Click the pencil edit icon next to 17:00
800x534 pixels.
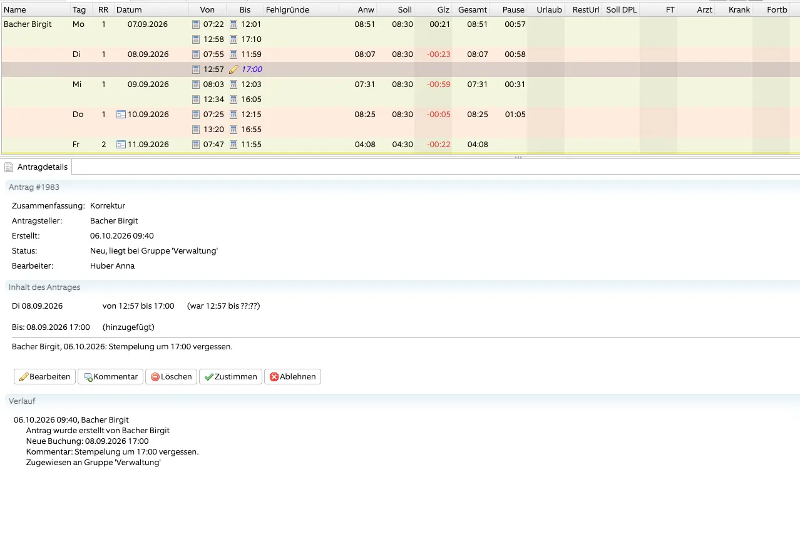(233, 69)
